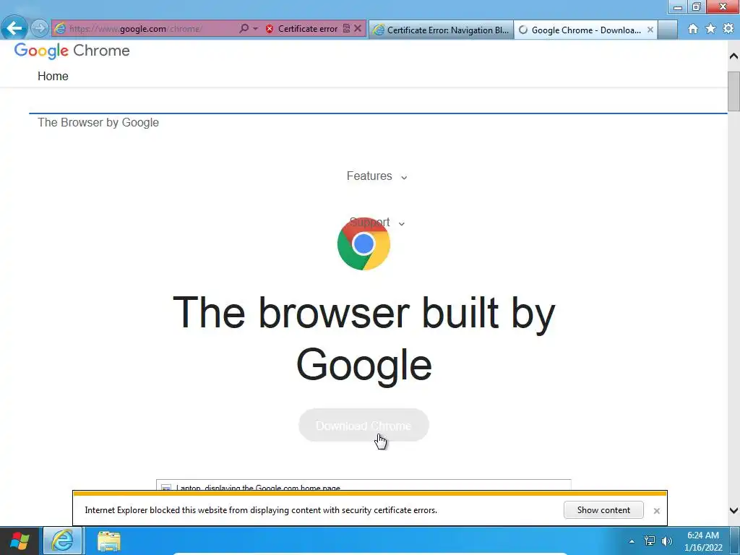Click the volume speaker tray icon

click(667, 541)
